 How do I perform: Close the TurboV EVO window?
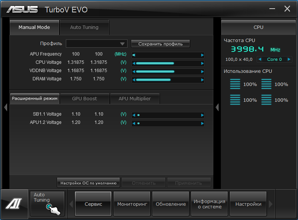point(287,9)
